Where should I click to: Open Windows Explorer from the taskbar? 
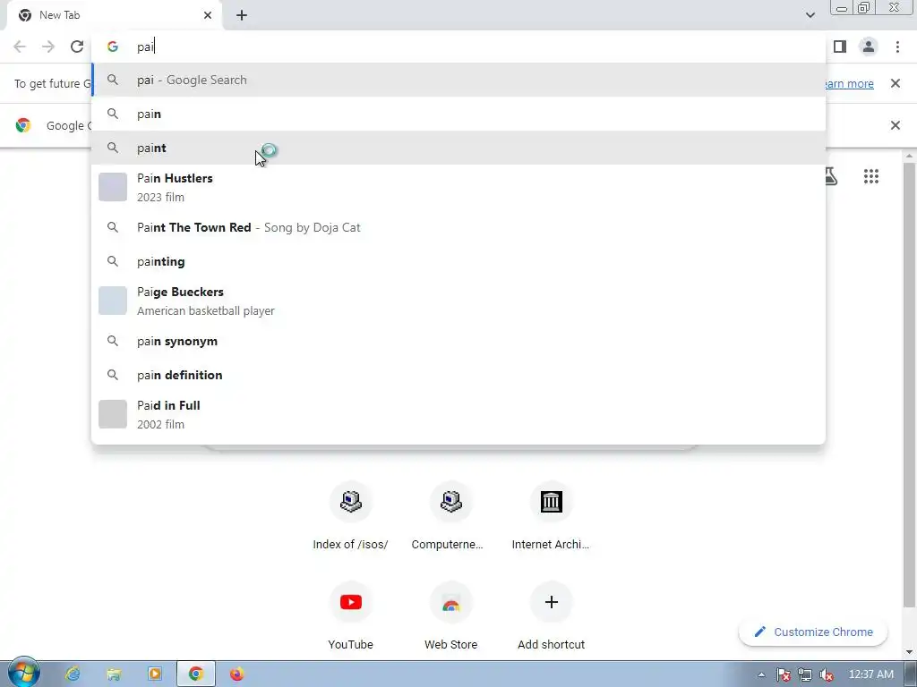coord(114,674)
